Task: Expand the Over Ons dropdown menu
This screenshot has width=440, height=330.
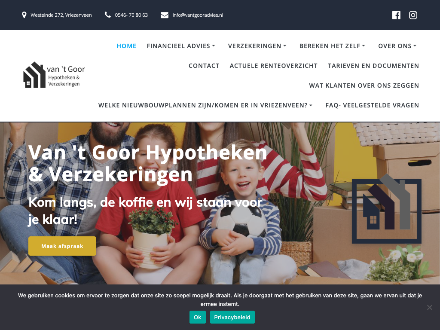Action: pyautogui.click(x=397, y=46)
